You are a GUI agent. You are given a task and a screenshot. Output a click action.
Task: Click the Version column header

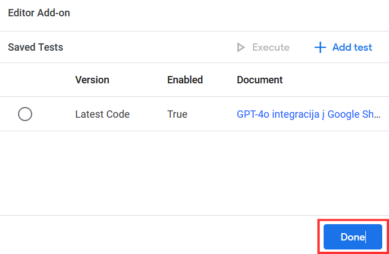(92, 80)
